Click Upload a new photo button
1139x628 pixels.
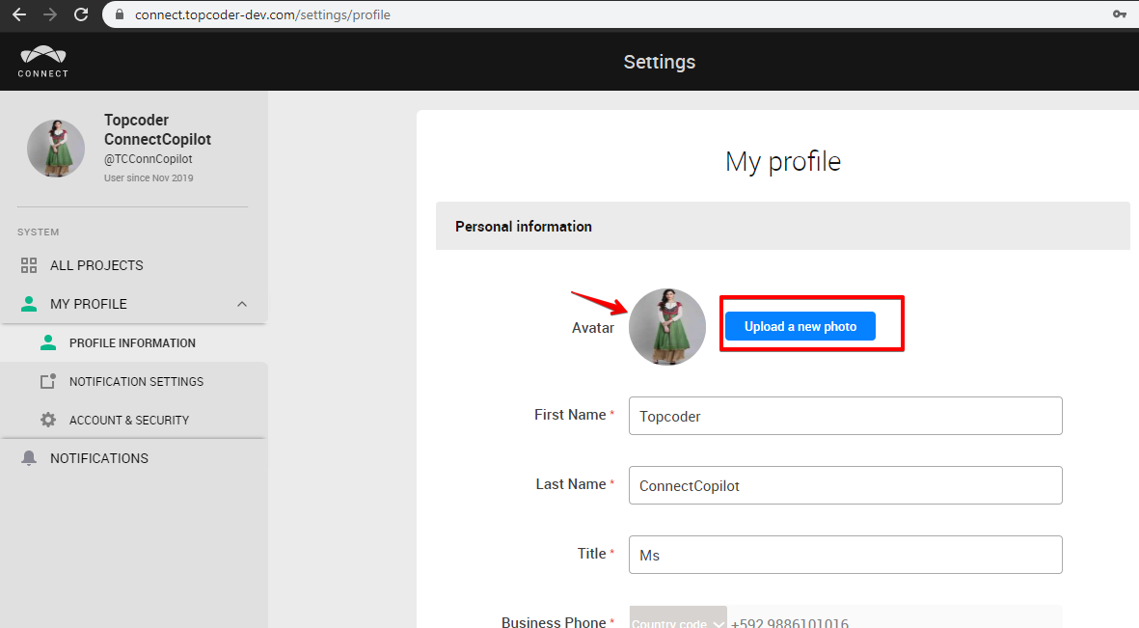800,326
